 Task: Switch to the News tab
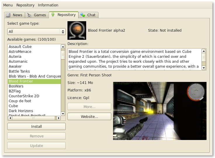click(15, 15)
